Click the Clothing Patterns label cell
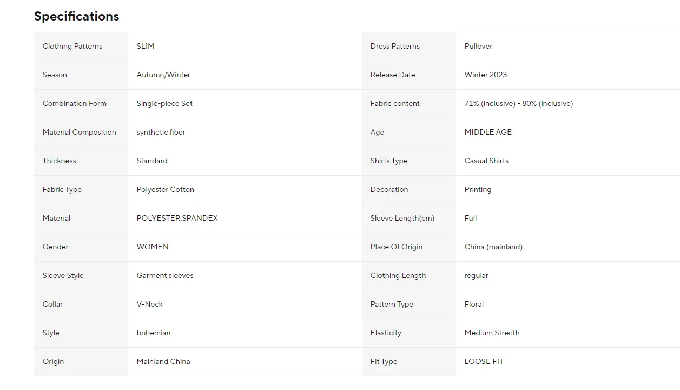680x390 pixels. pyautogui.click(x=72, y=47)
